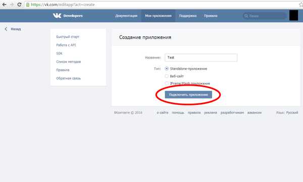The image size is (303, 182).
Task: Click the address bar URL
Action: point(63,5)
